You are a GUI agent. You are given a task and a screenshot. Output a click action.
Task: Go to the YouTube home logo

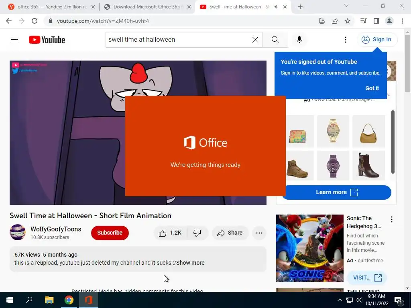47,40
